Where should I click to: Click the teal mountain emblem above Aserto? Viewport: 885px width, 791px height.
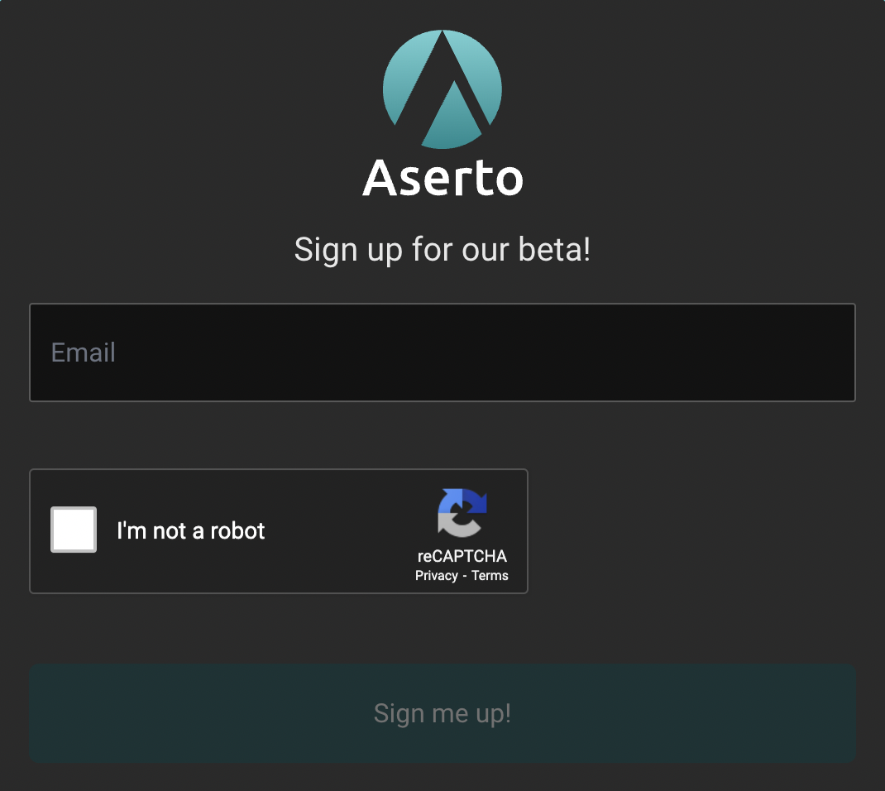(x=442, y=89)
